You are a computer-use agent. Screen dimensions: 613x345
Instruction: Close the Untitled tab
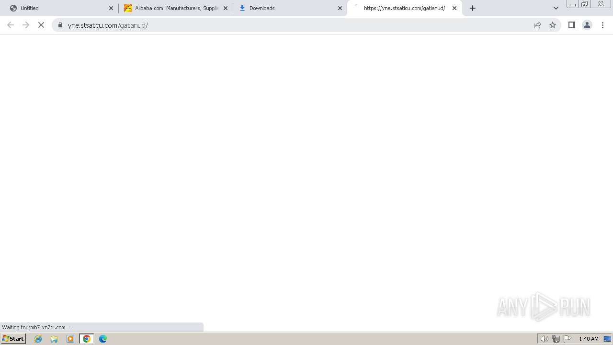click(111, 8)
